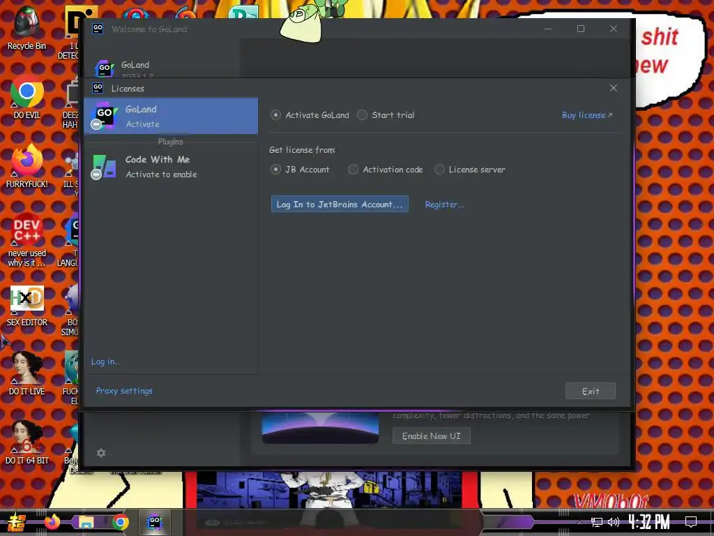This screenshot has height=536, width=714.
Task: Choose Activation code license source
Action: click(x=353, y=170)
